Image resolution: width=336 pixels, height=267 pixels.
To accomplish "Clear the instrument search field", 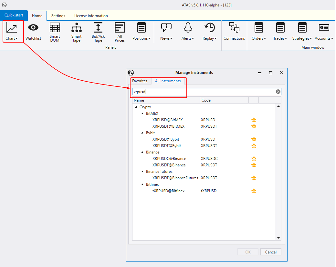I will [278, 92].
